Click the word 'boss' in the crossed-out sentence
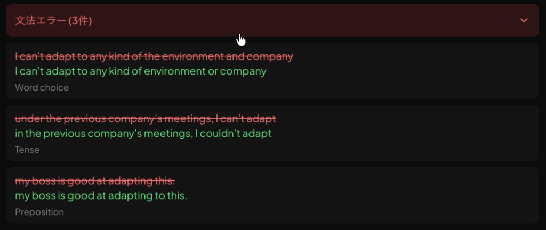The height and width of the screenshot is (230, 546). [45, 180]
